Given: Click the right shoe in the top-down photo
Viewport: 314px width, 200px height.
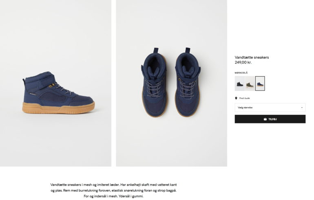Looking at the screenshot, I should pyautogui.click(x=188, y=82).
